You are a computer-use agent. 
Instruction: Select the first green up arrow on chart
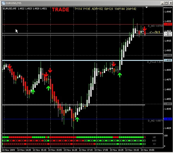coord(33,92)
